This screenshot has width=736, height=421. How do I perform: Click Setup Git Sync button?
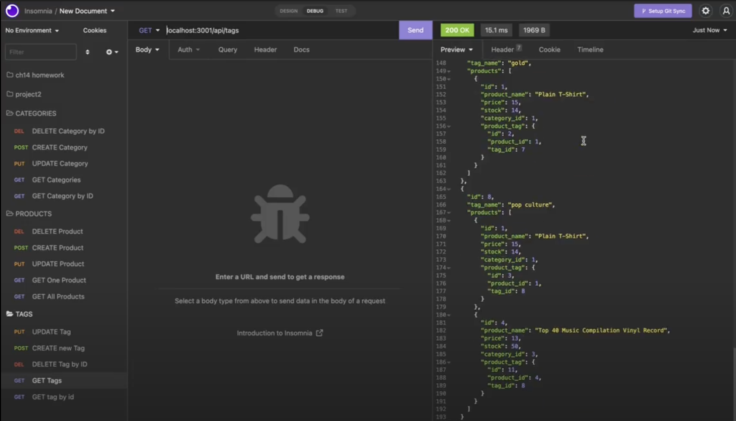[x=663, y=11]
